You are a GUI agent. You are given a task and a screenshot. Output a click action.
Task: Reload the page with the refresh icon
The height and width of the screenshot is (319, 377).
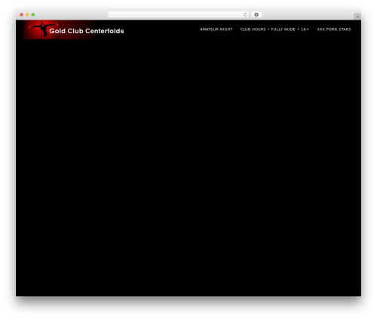pyautogui.click(x=245, y=14)
